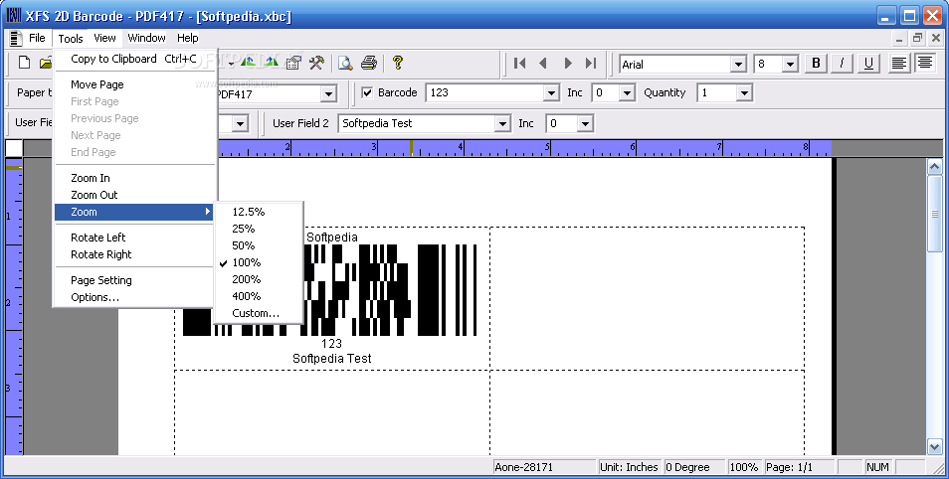Open Page Setting from Tools menu

tap(134, 280)
